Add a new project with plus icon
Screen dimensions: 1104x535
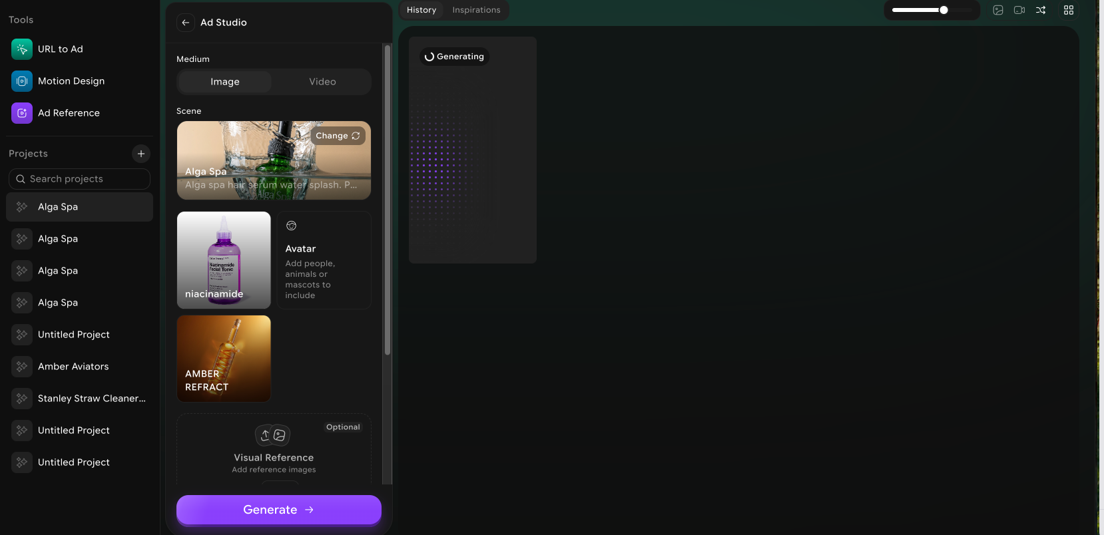140,154
